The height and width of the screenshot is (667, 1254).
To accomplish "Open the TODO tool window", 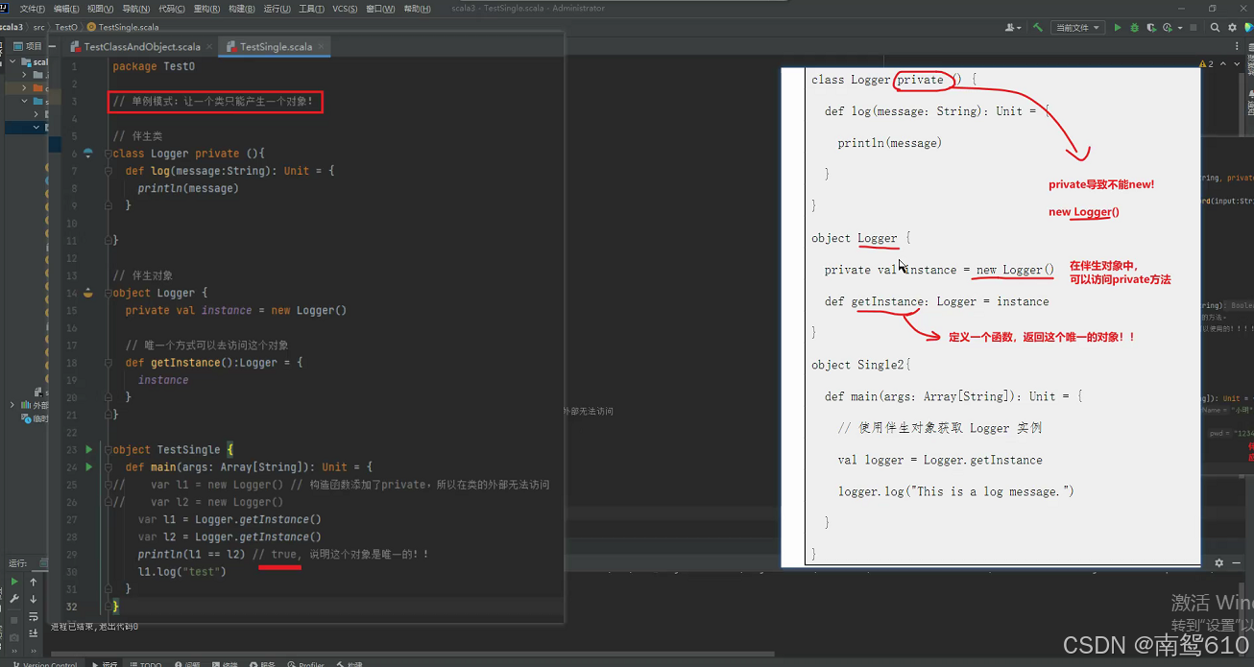I will click(146, 663).
